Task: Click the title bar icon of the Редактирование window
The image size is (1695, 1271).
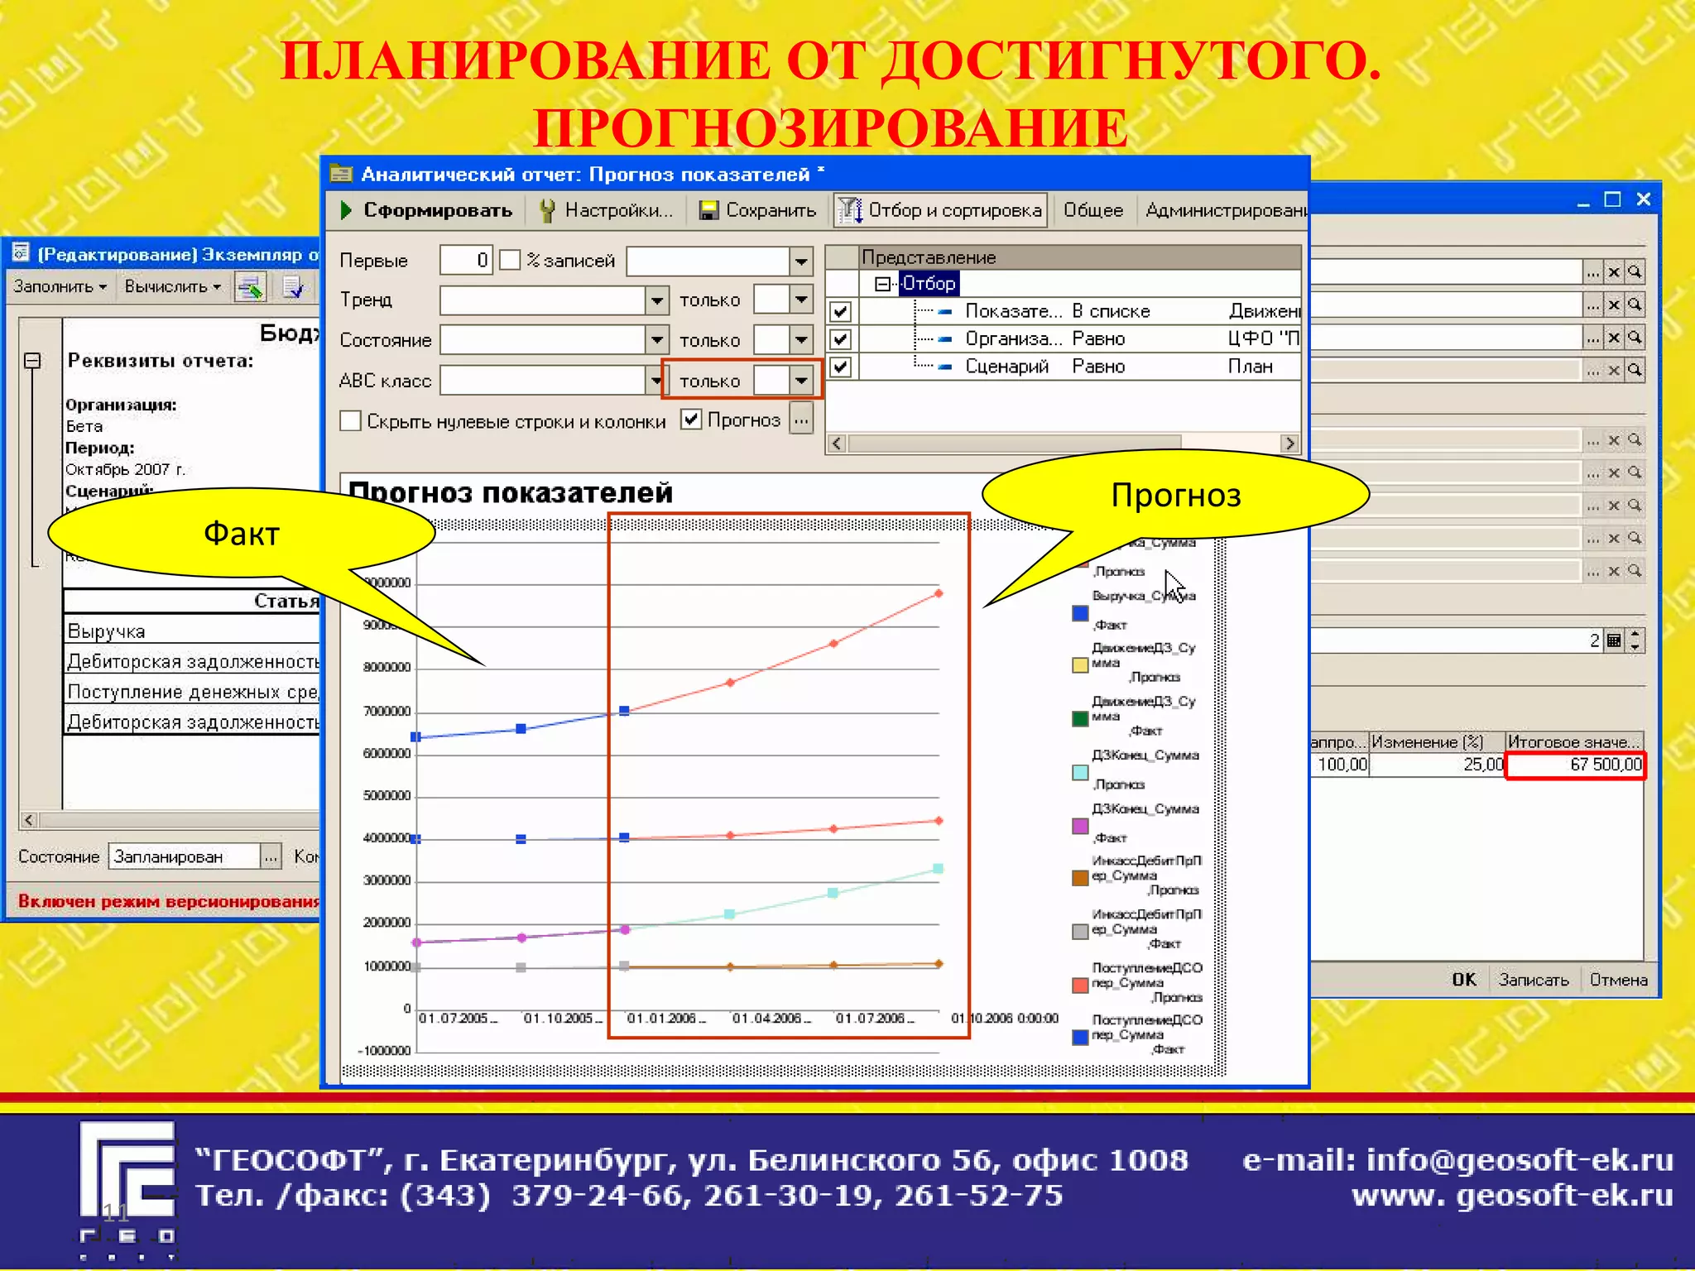Action: pos(21,252)
